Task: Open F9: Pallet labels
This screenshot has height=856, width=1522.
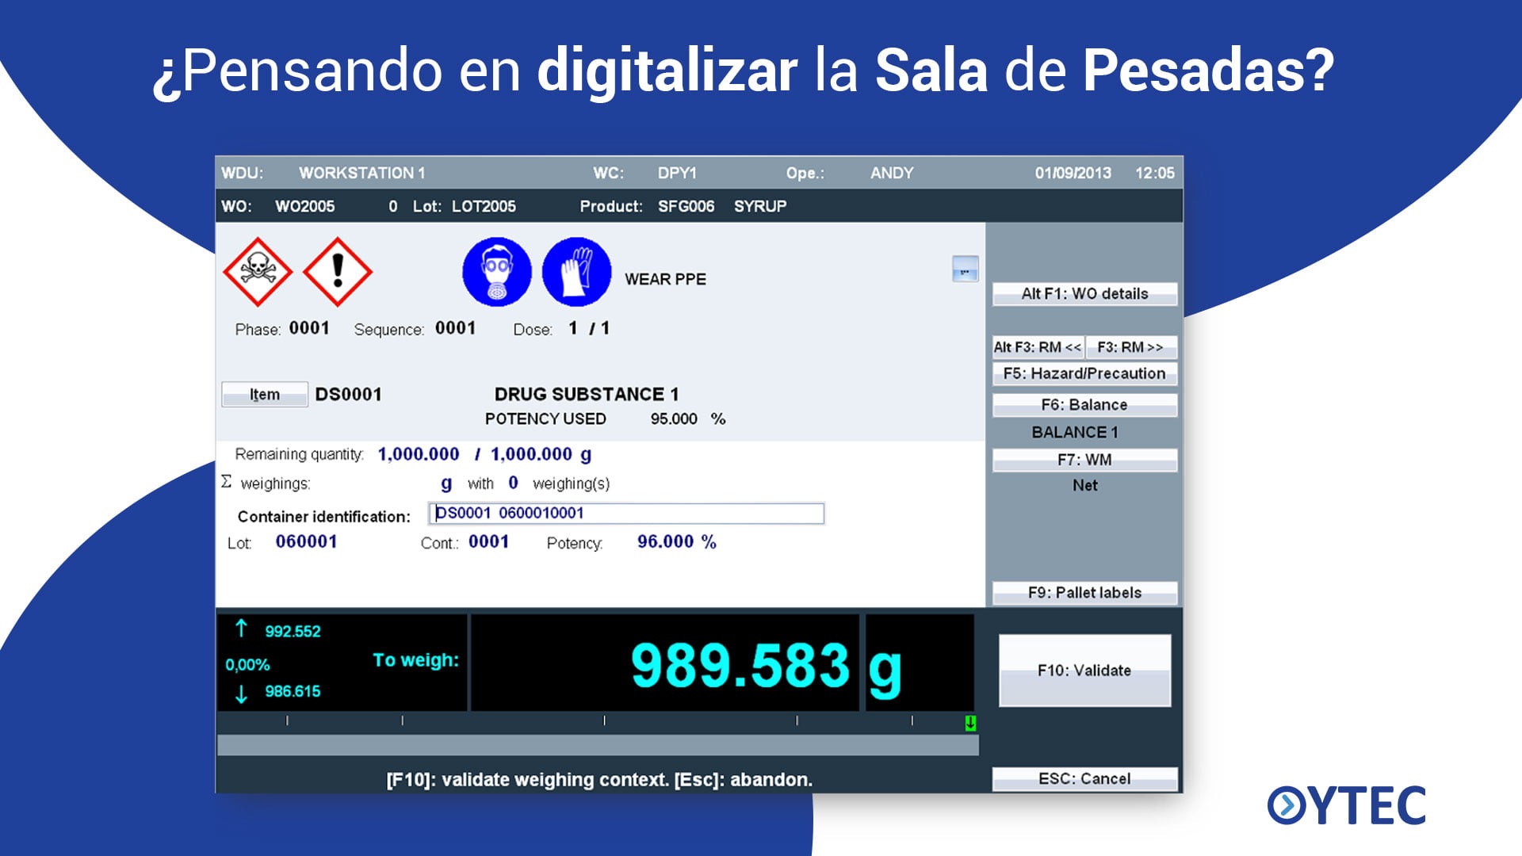Action: 1084,593
